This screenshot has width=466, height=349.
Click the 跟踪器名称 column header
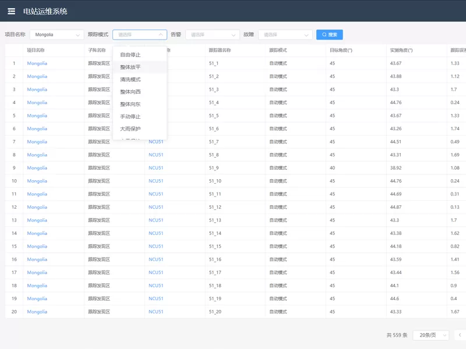tap(220, 51)
